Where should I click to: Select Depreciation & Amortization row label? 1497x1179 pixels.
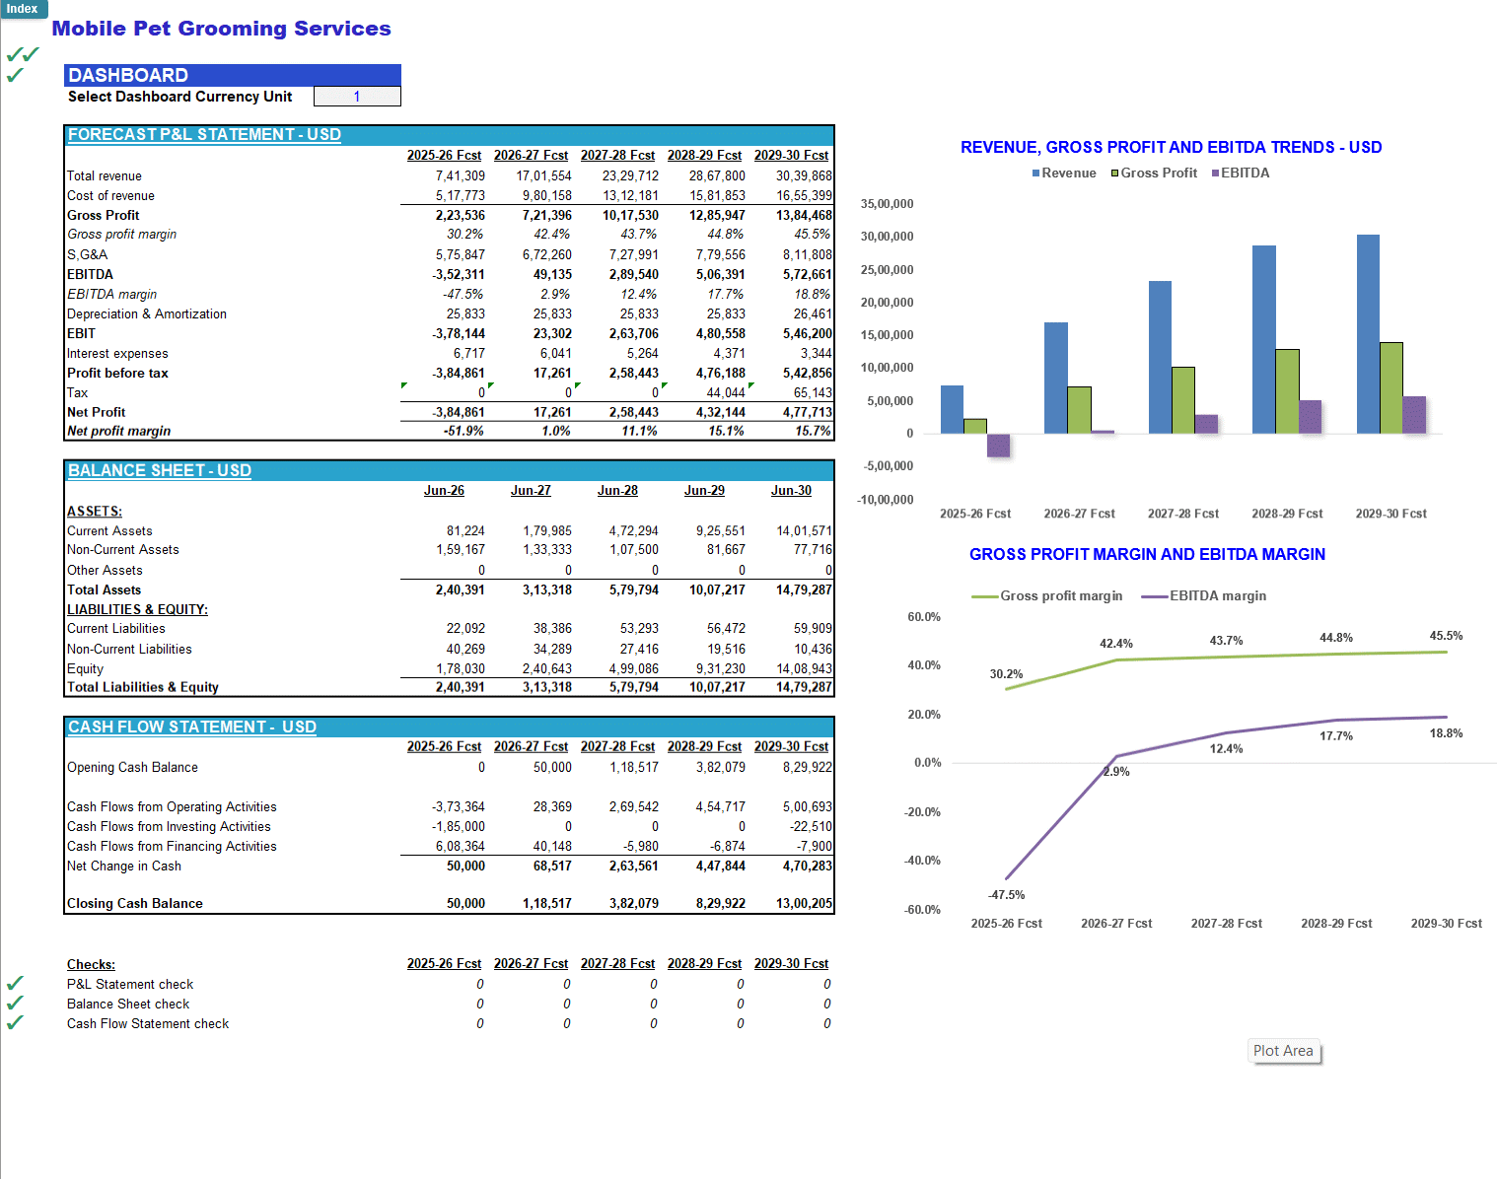coord(147,314)
